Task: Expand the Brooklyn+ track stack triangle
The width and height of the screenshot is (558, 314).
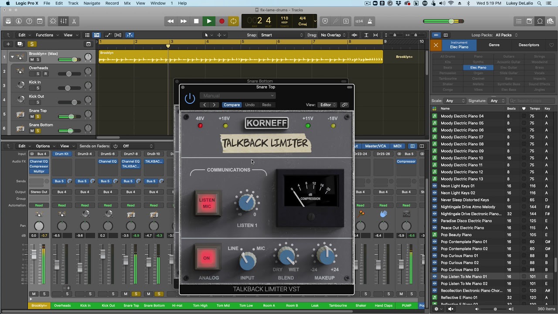Action: (12, 57)
